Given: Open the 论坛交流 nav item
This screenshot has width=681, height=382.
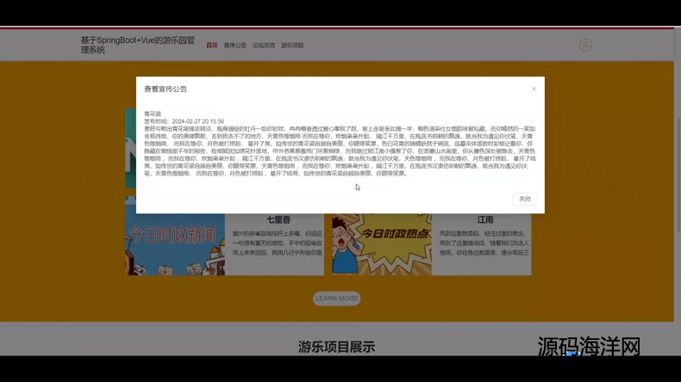Looking at the screenshot, I should click(264, 45).
